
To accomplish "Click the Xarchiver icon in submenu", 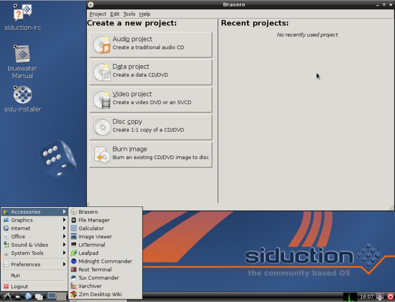I will point(73,286).
